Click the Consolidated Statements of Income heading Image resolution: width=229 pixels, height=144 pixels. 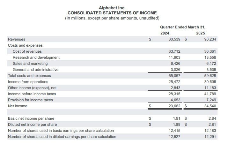click(x=112, y=13)
